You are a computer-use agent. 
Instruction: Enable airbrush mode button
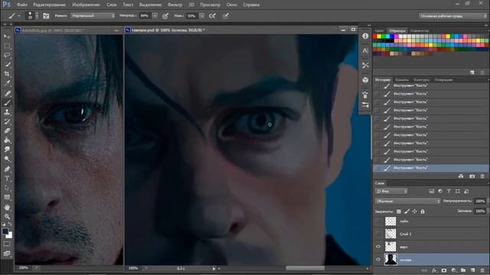point(212,15)
